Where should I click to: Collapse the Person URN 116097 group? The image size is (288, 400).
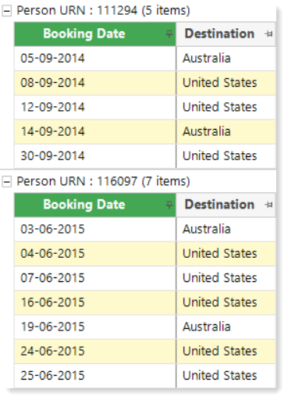tap(7, 182)
